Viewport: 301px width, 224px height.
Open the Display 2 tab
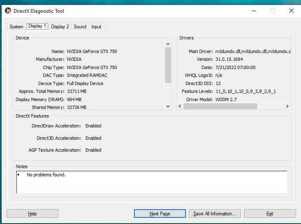click(x=60, y=27)
